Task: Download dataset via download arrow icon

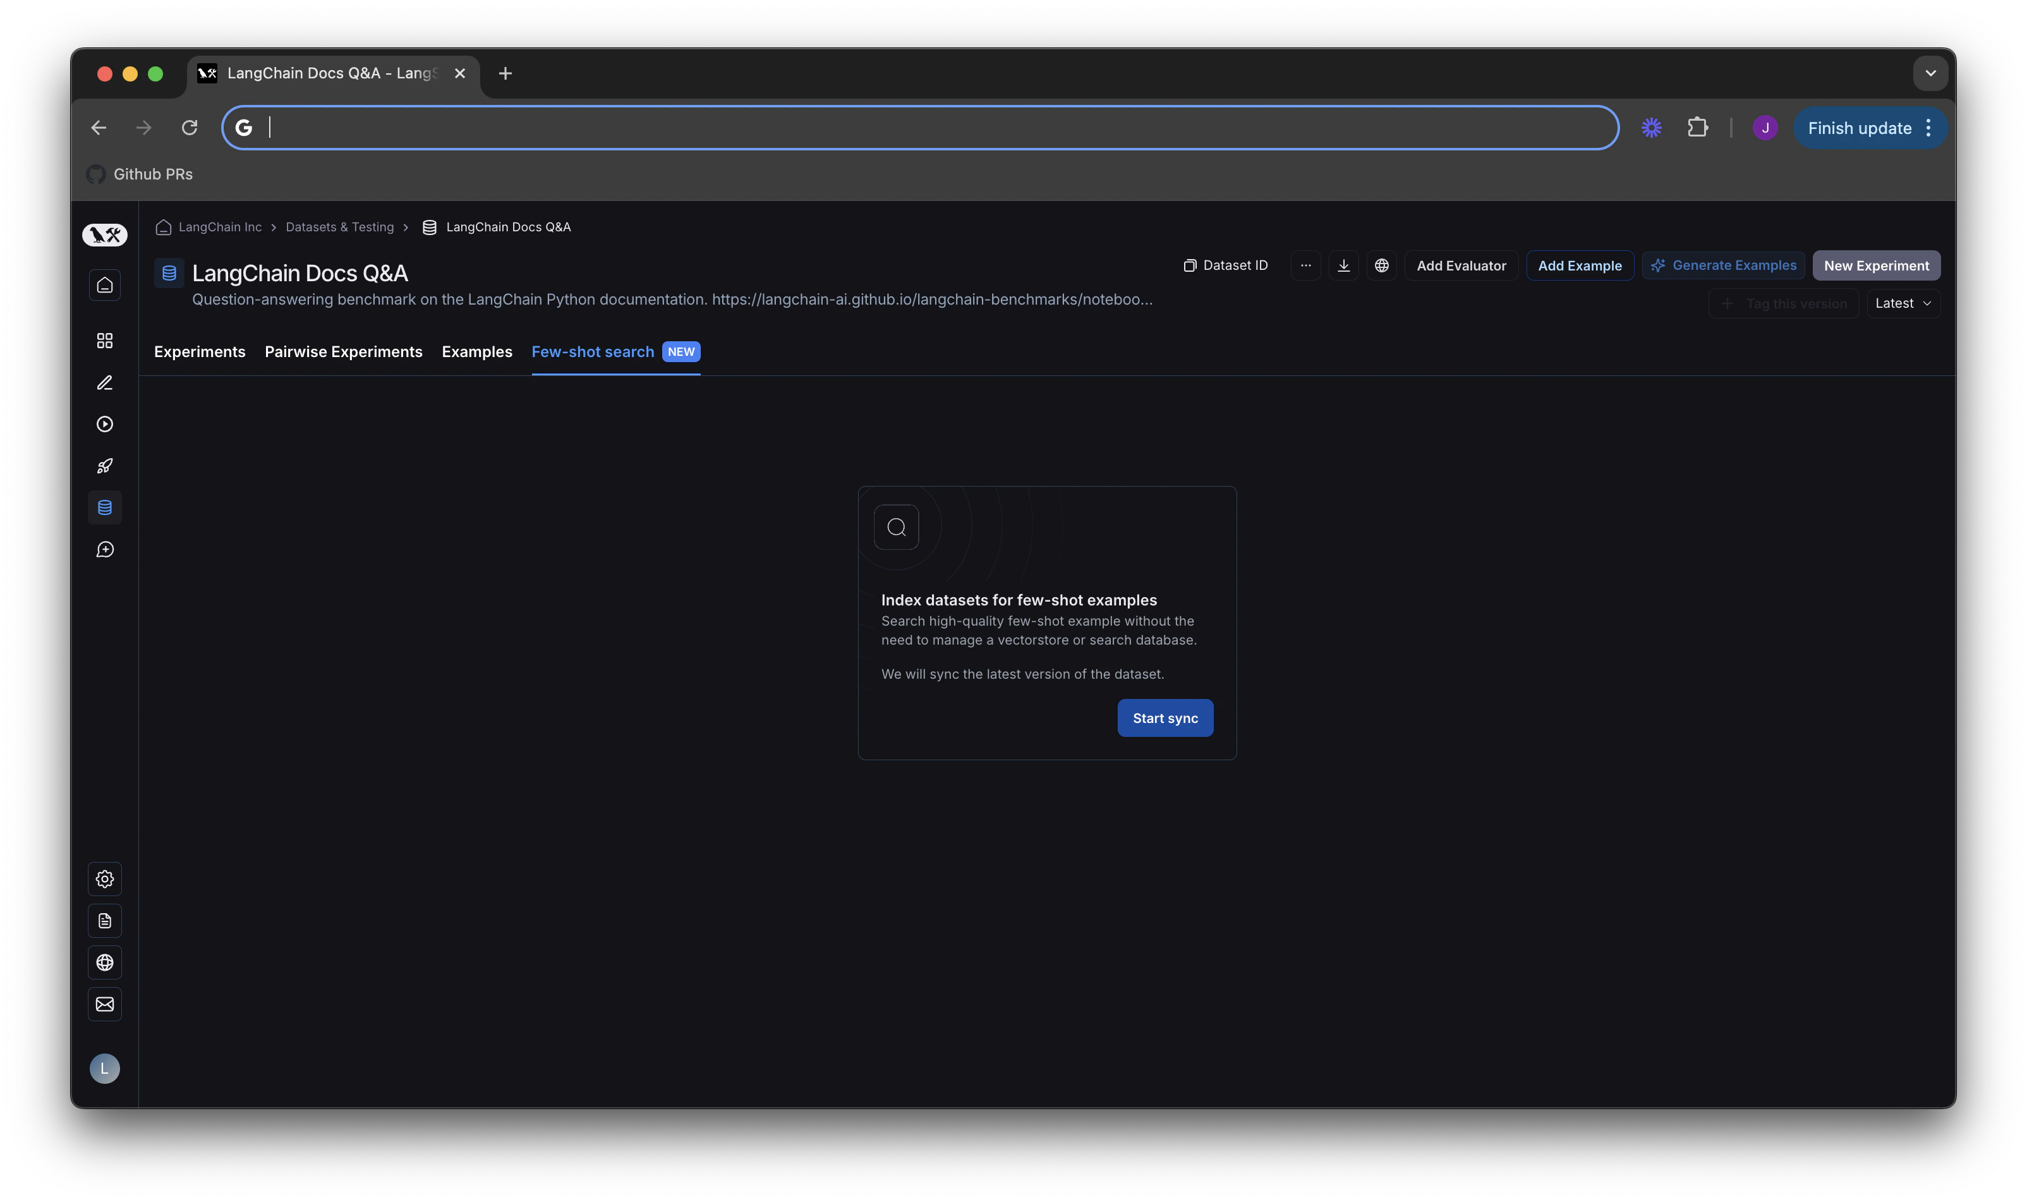Action: [1343, 265]
